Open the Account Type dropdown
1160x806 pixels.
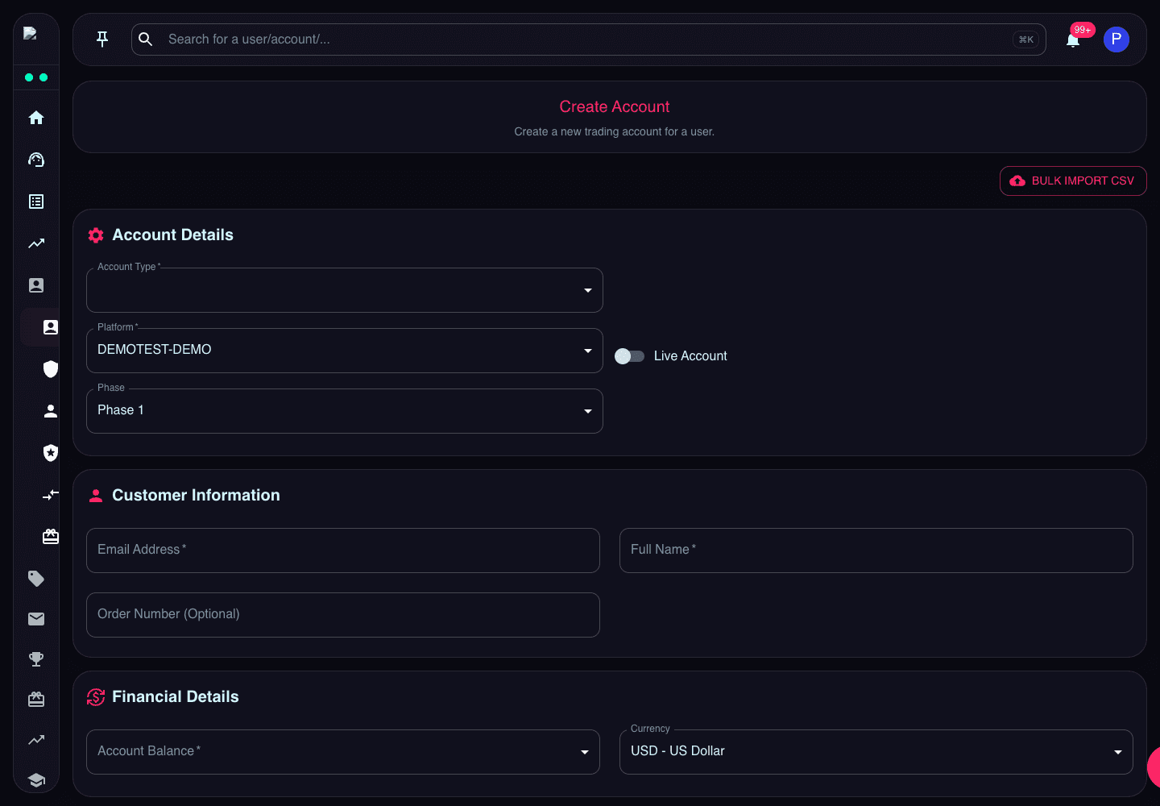point(345,290)
